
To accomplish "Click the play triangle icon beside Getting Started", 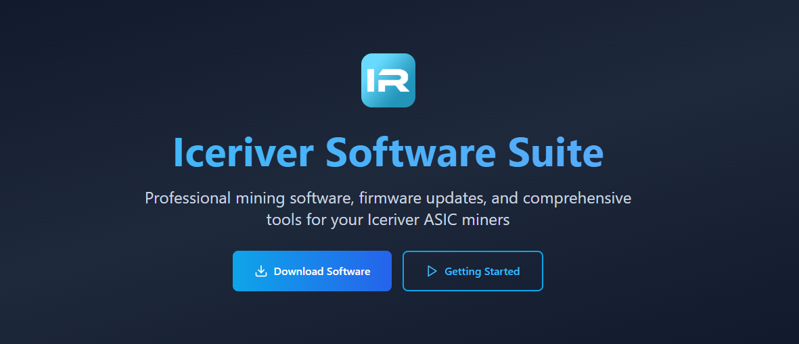I will coord(432,271).
